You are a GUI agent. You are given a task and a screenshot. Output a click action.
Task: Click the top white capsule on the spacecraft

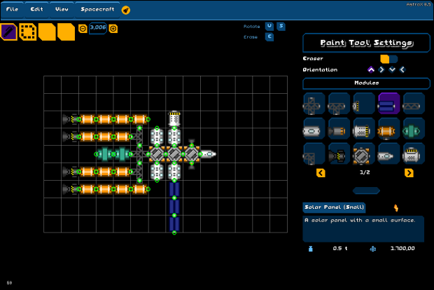[x=174, y=118]
